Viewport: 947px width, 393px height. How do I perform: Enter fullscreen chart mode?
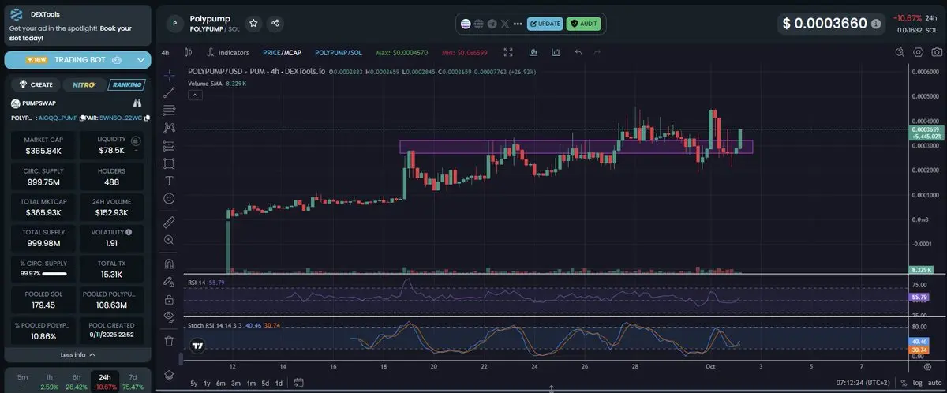[x=508, y=53]
